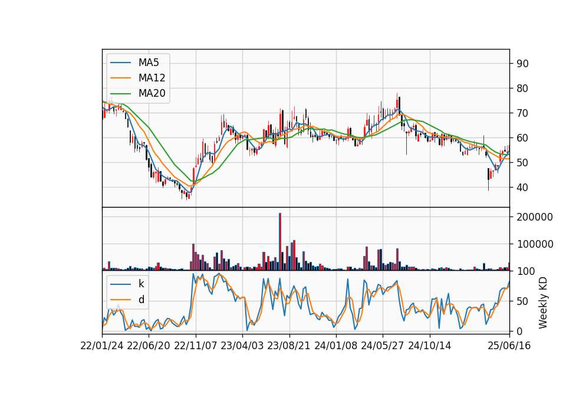Click the d legend label in KD panel

[x=141, y=300]
